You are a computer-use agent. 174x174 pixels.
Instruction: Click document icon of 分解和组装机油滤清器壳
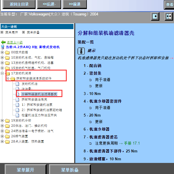pyautogui.click(x=18, y=94)
